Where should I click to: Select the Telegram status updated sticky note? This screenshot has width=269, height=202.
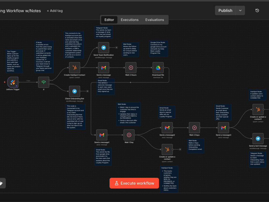click(x=257, y=159)
